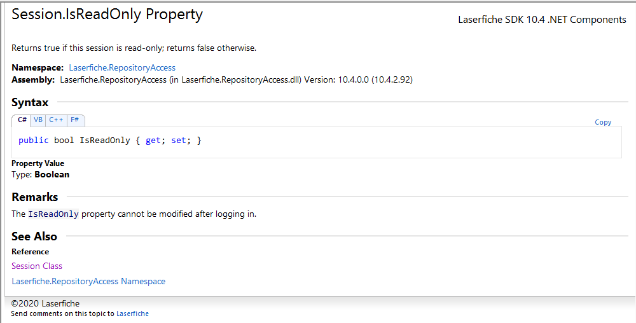The height and width of the screenshot is (323, 636).
Task: Click the See Also section heading
Action: click(x=34, y=237)
